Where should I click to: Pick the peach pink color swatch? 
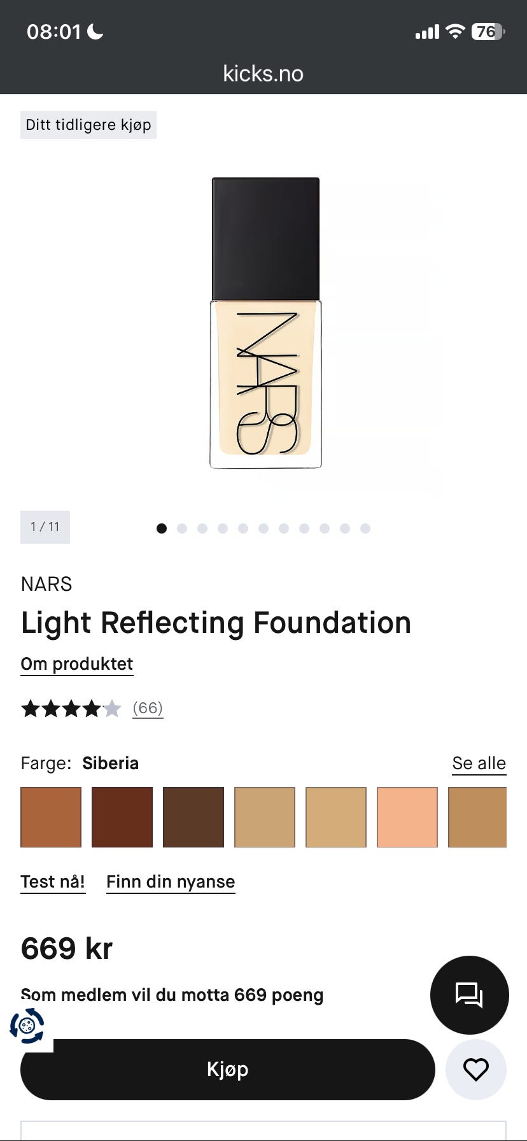click(x=407, y=817)
